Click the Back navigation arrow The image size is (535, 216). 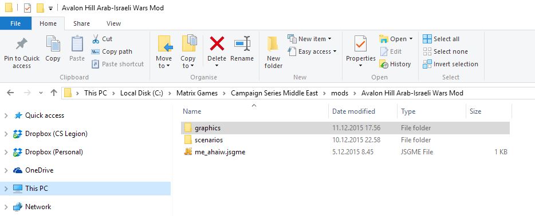click(10, 93)
